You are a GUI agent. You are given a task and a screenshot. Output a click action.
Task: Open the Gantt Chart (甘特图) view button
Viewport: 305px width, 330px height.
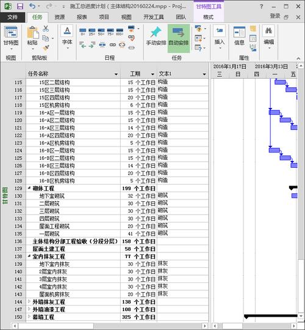(11, 38)
